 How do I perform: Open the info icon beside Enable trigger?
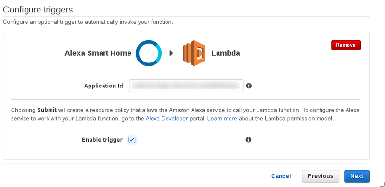coord(248,140)
